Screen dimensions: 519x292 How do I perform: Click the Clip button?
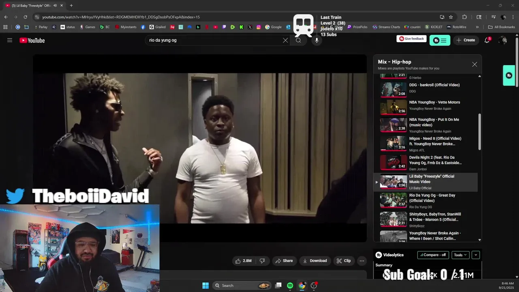[x=343, y=261]
